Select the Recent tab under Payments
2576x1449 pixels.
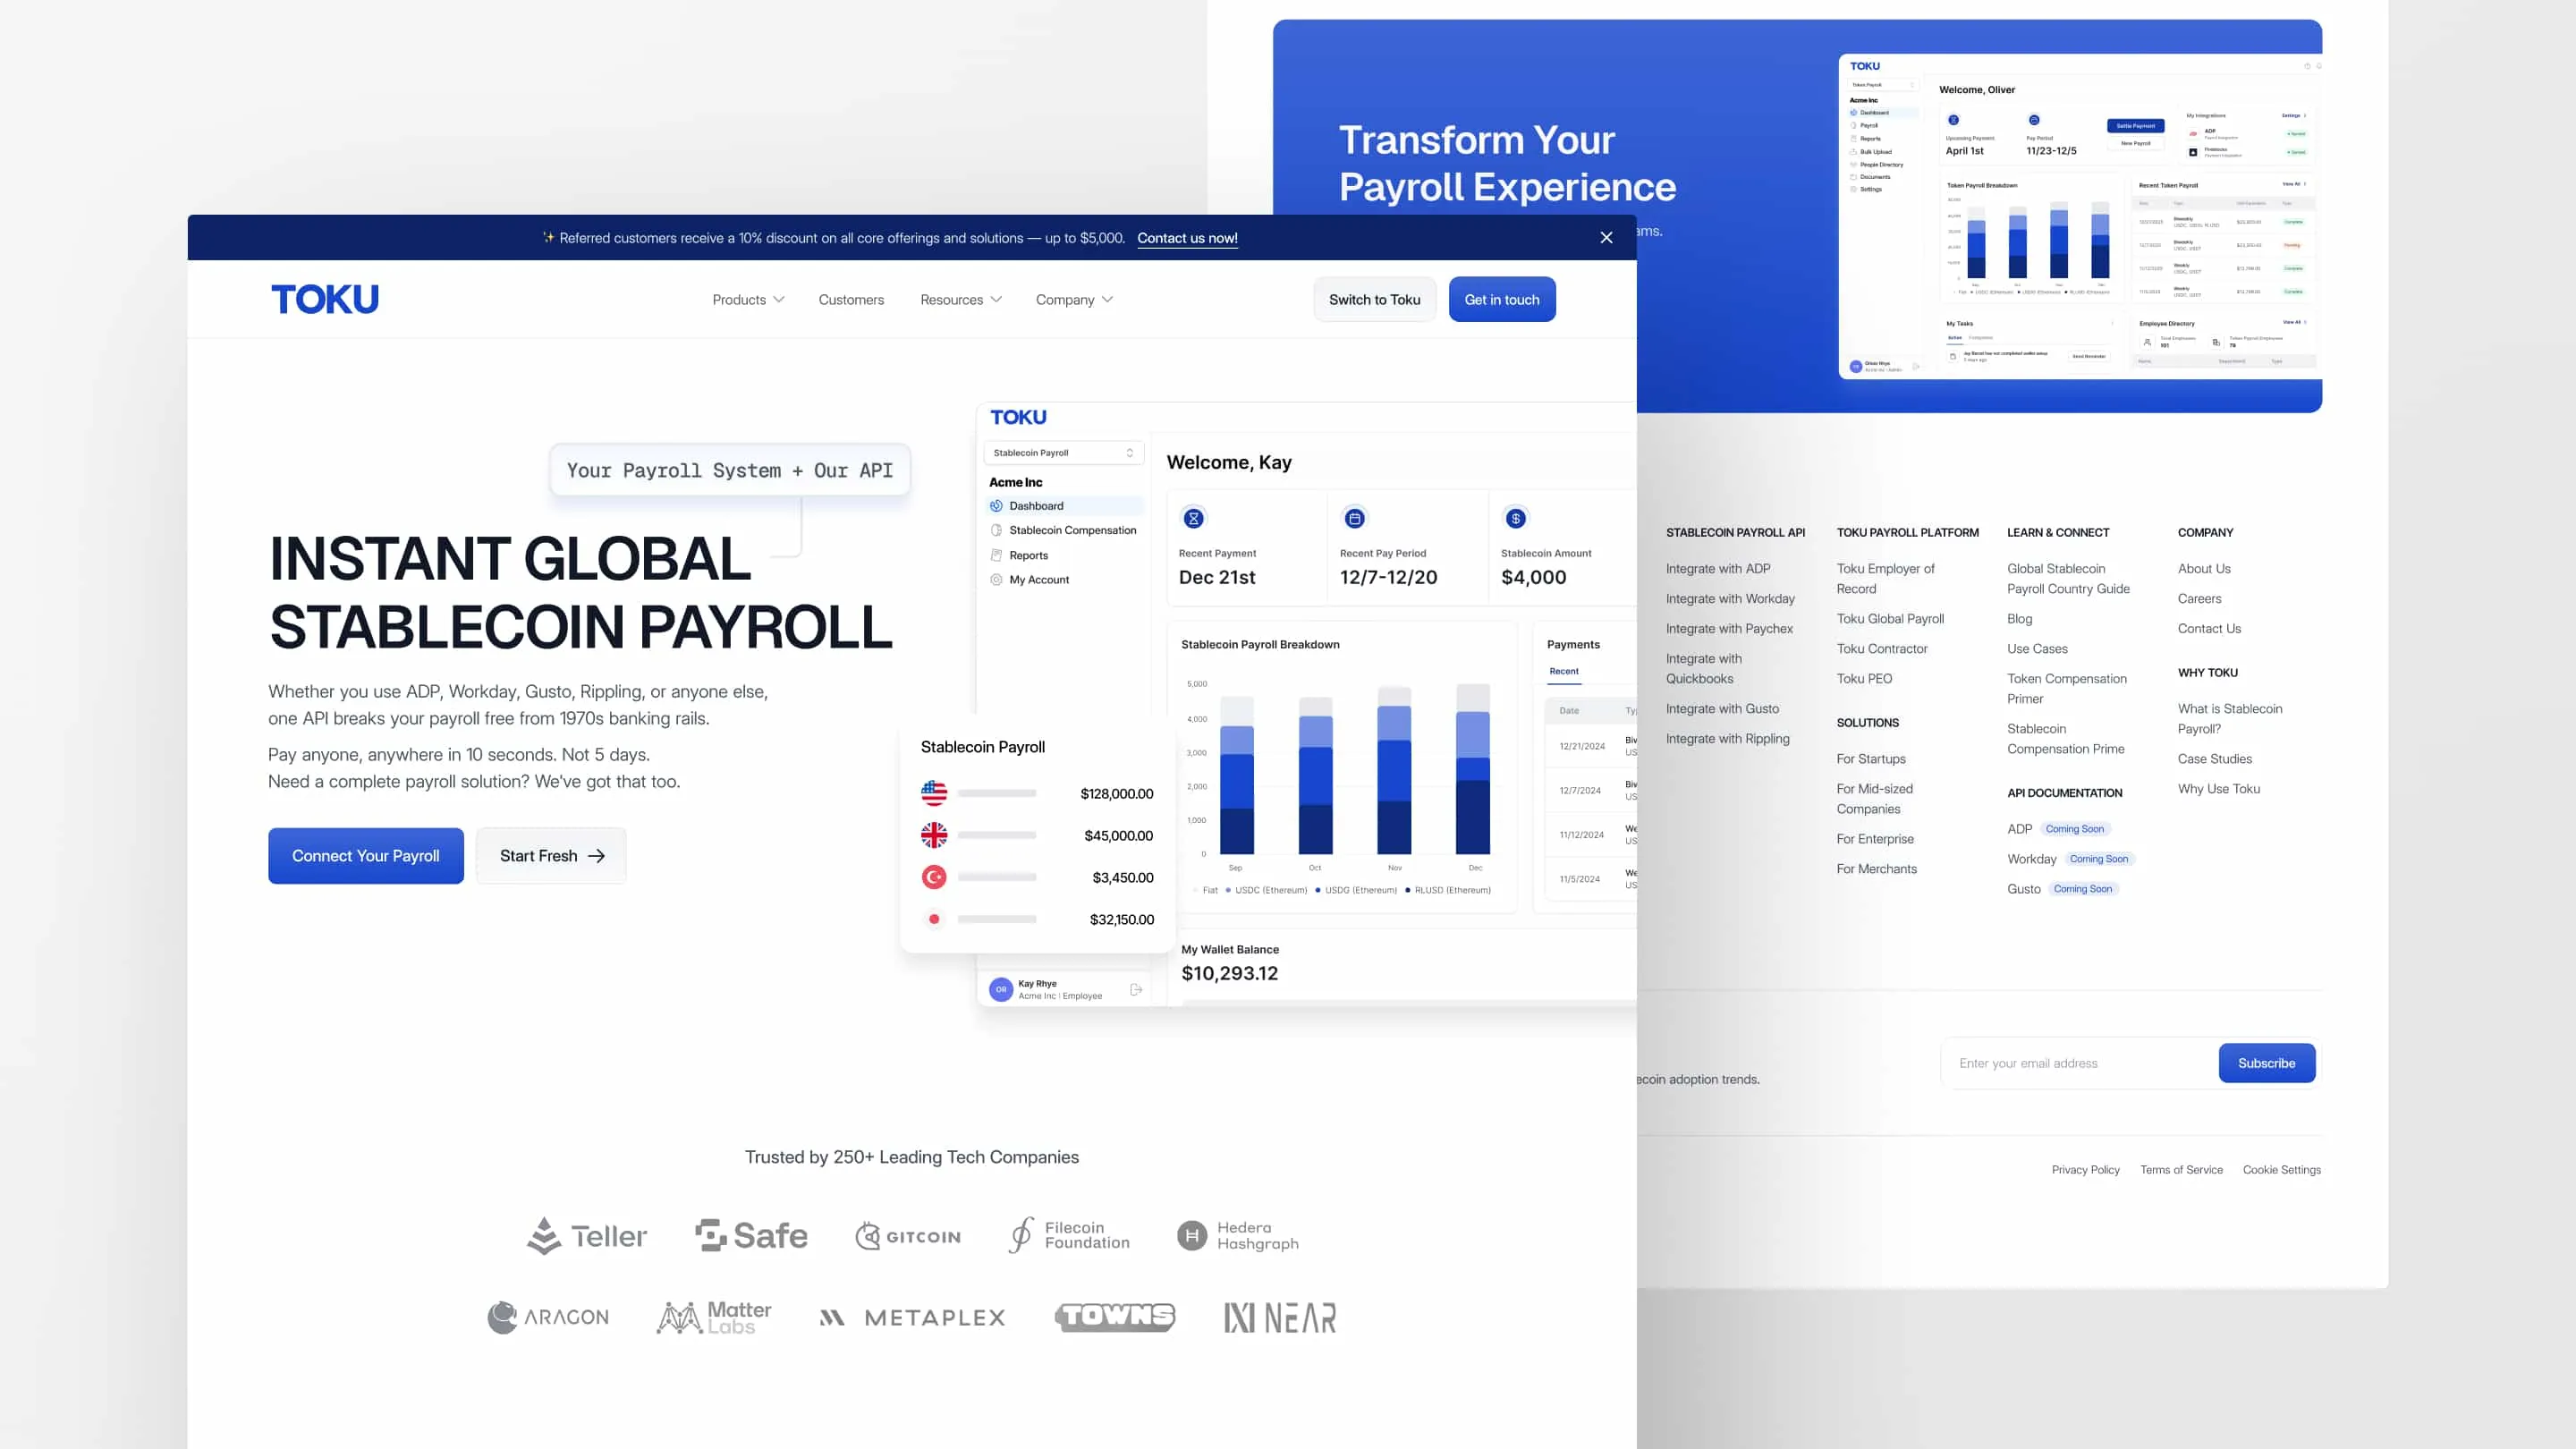click(x=1564, y=672)
